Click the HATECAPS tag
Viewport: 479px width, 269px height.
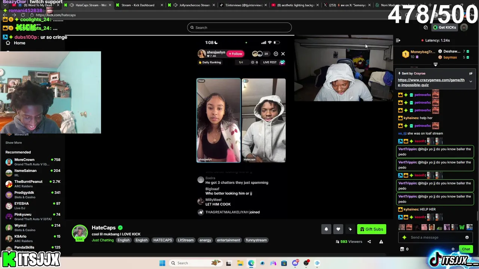162,240
